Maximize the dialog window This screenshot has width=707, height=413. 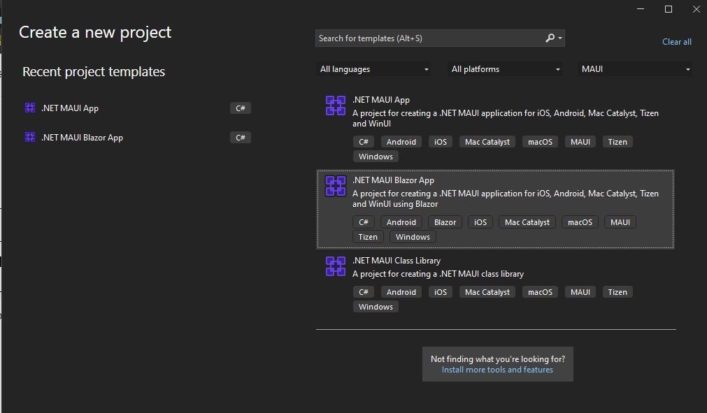[668, 9]
